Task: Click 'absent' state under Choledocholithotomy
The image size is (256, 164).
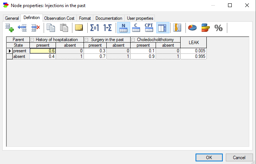Action: (x=168, y=45)
